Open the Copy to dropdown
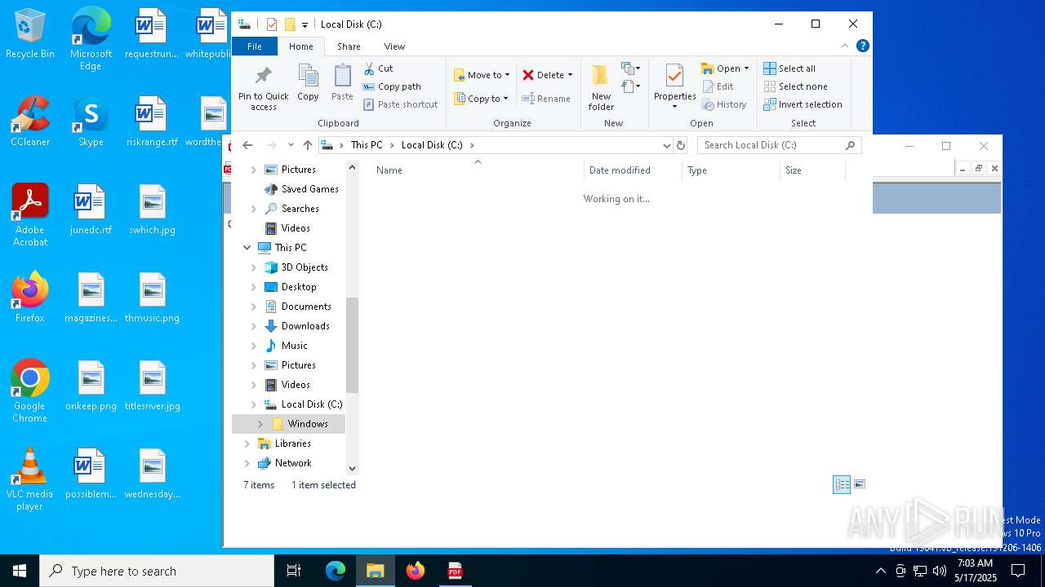Screen dimensions: 1045x587 (481, 99)
